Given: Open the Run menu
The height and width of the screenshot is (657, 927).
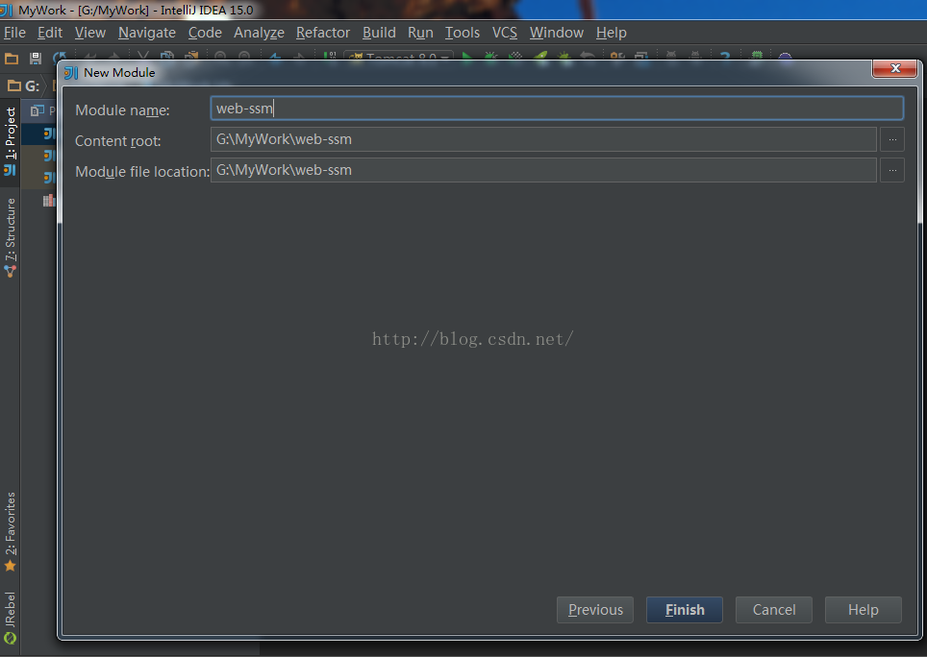Looking at the screenshot, I should (x=420, y=33).
